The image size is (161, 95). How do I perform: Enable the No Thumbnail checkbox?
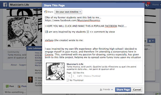(x=68, y=80)
